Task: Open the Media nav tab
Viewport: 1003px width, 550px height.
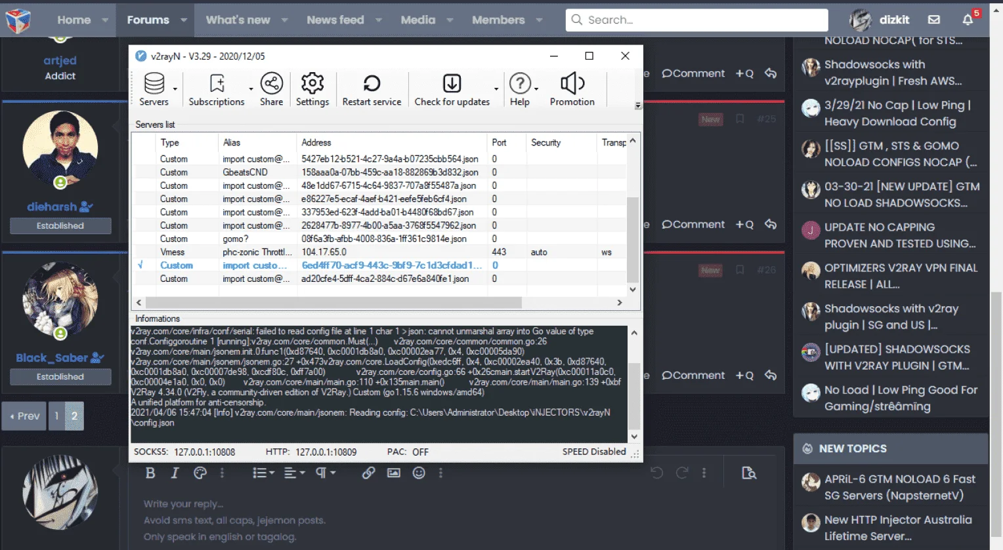Action: pyautogui.click(x=418, y=20)
